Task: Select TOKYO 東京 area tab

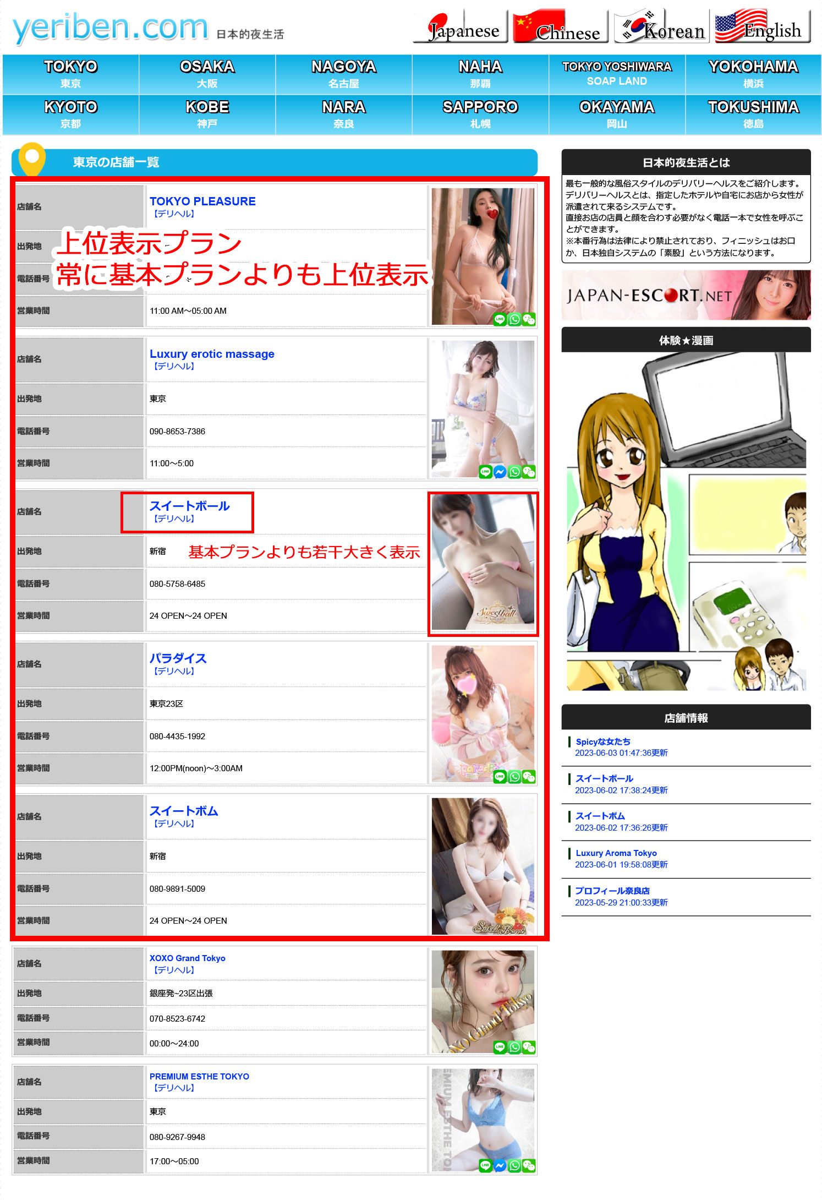Action: click(x=71, y=74)
